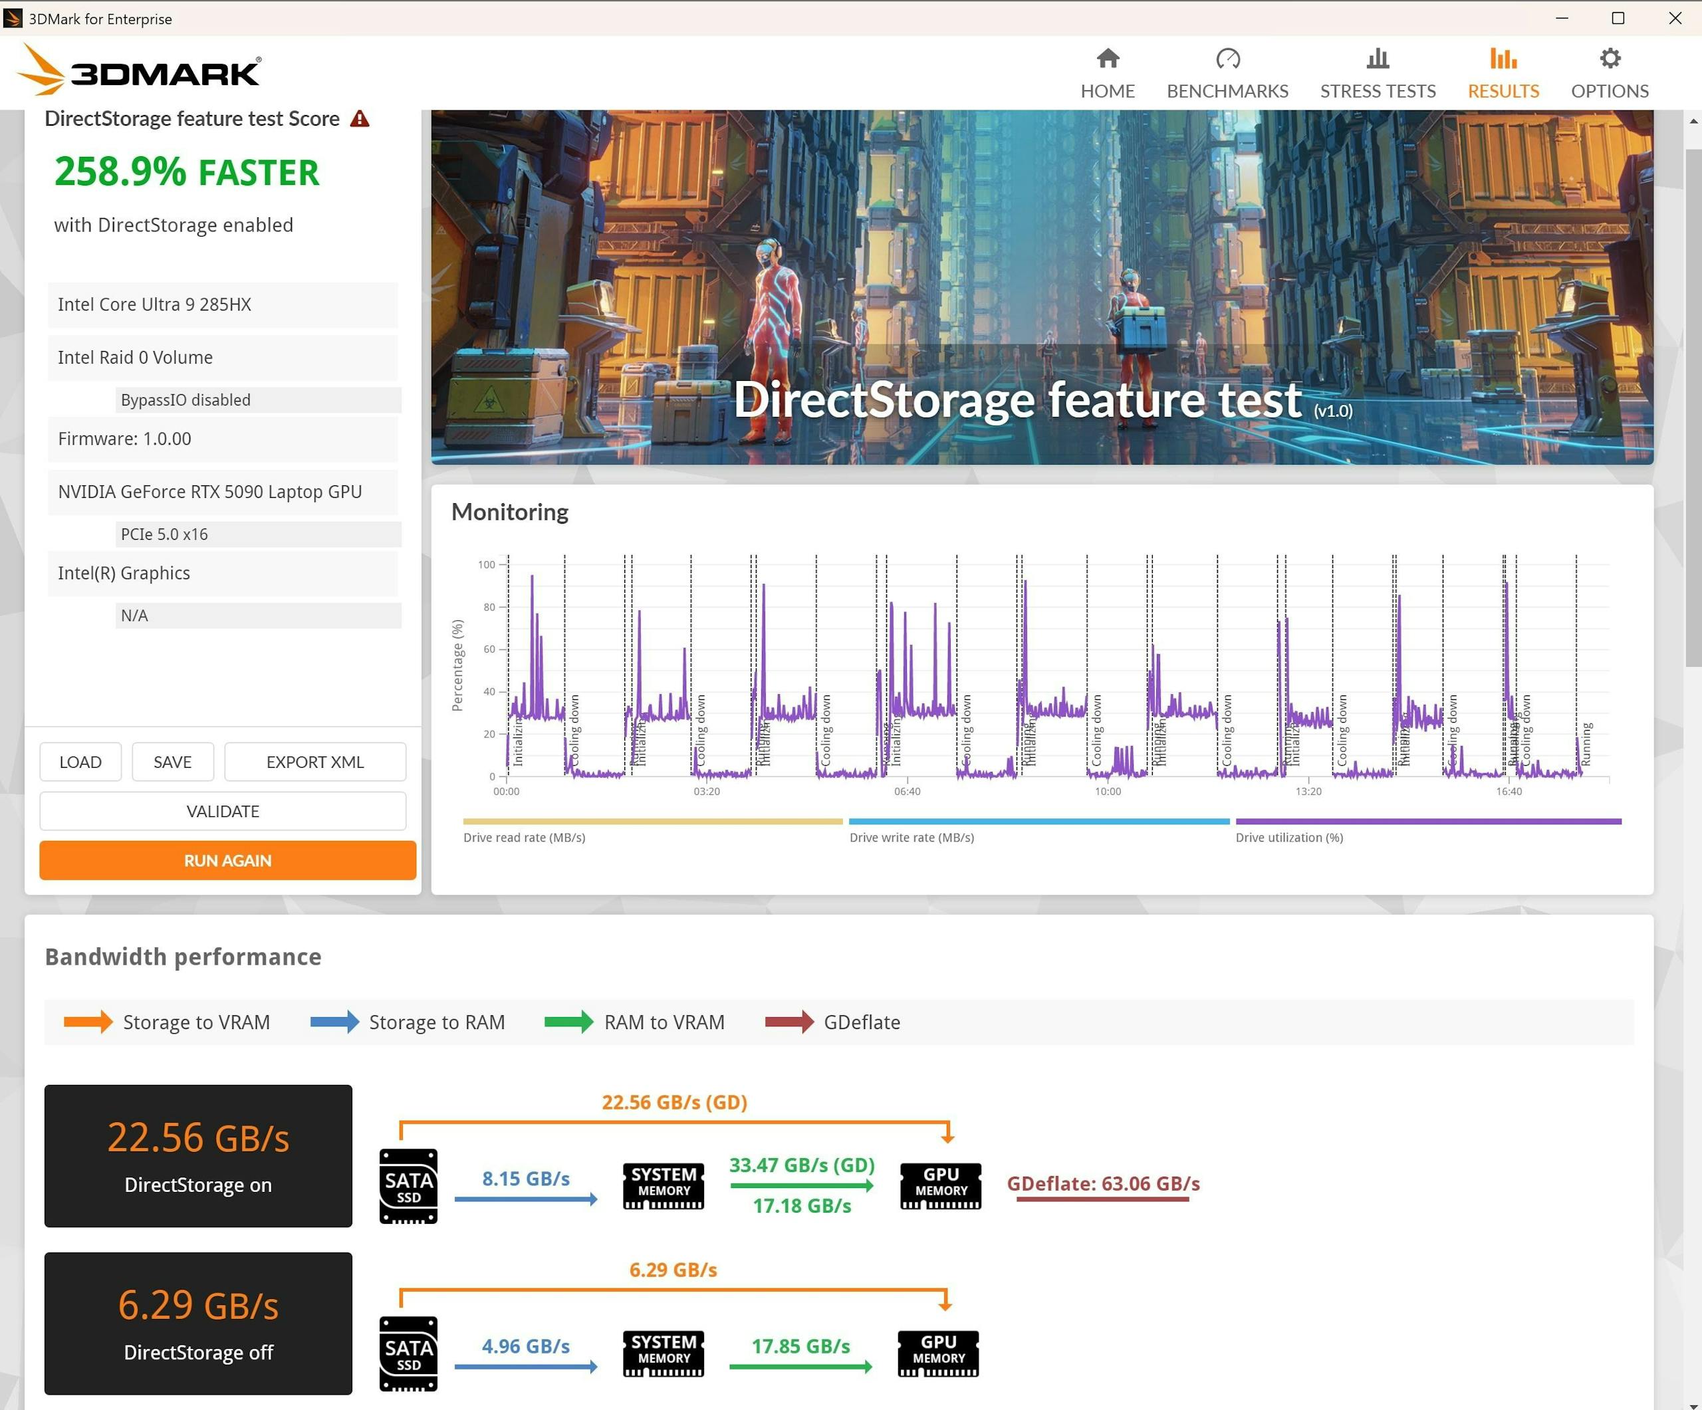Click the NVIDIA GeForce RTX 5090 Laptop GPU row
The image size is (1702, 1410).
click(223, 492)
